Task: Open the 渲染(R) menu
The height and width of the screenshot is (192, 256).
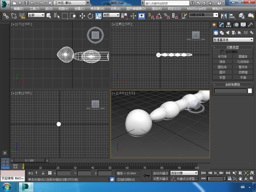Action: click(x=156, y=8)
